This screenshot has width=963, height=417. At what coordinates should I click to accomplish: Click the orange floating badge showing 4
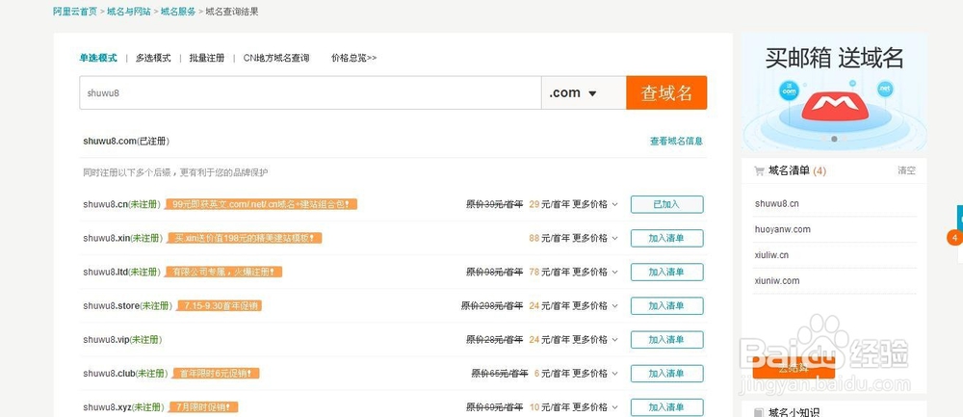pyautogui.click(x=955, y=237)
